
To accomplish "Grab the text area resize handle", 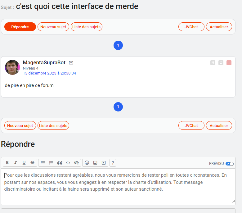I will 234,201.
